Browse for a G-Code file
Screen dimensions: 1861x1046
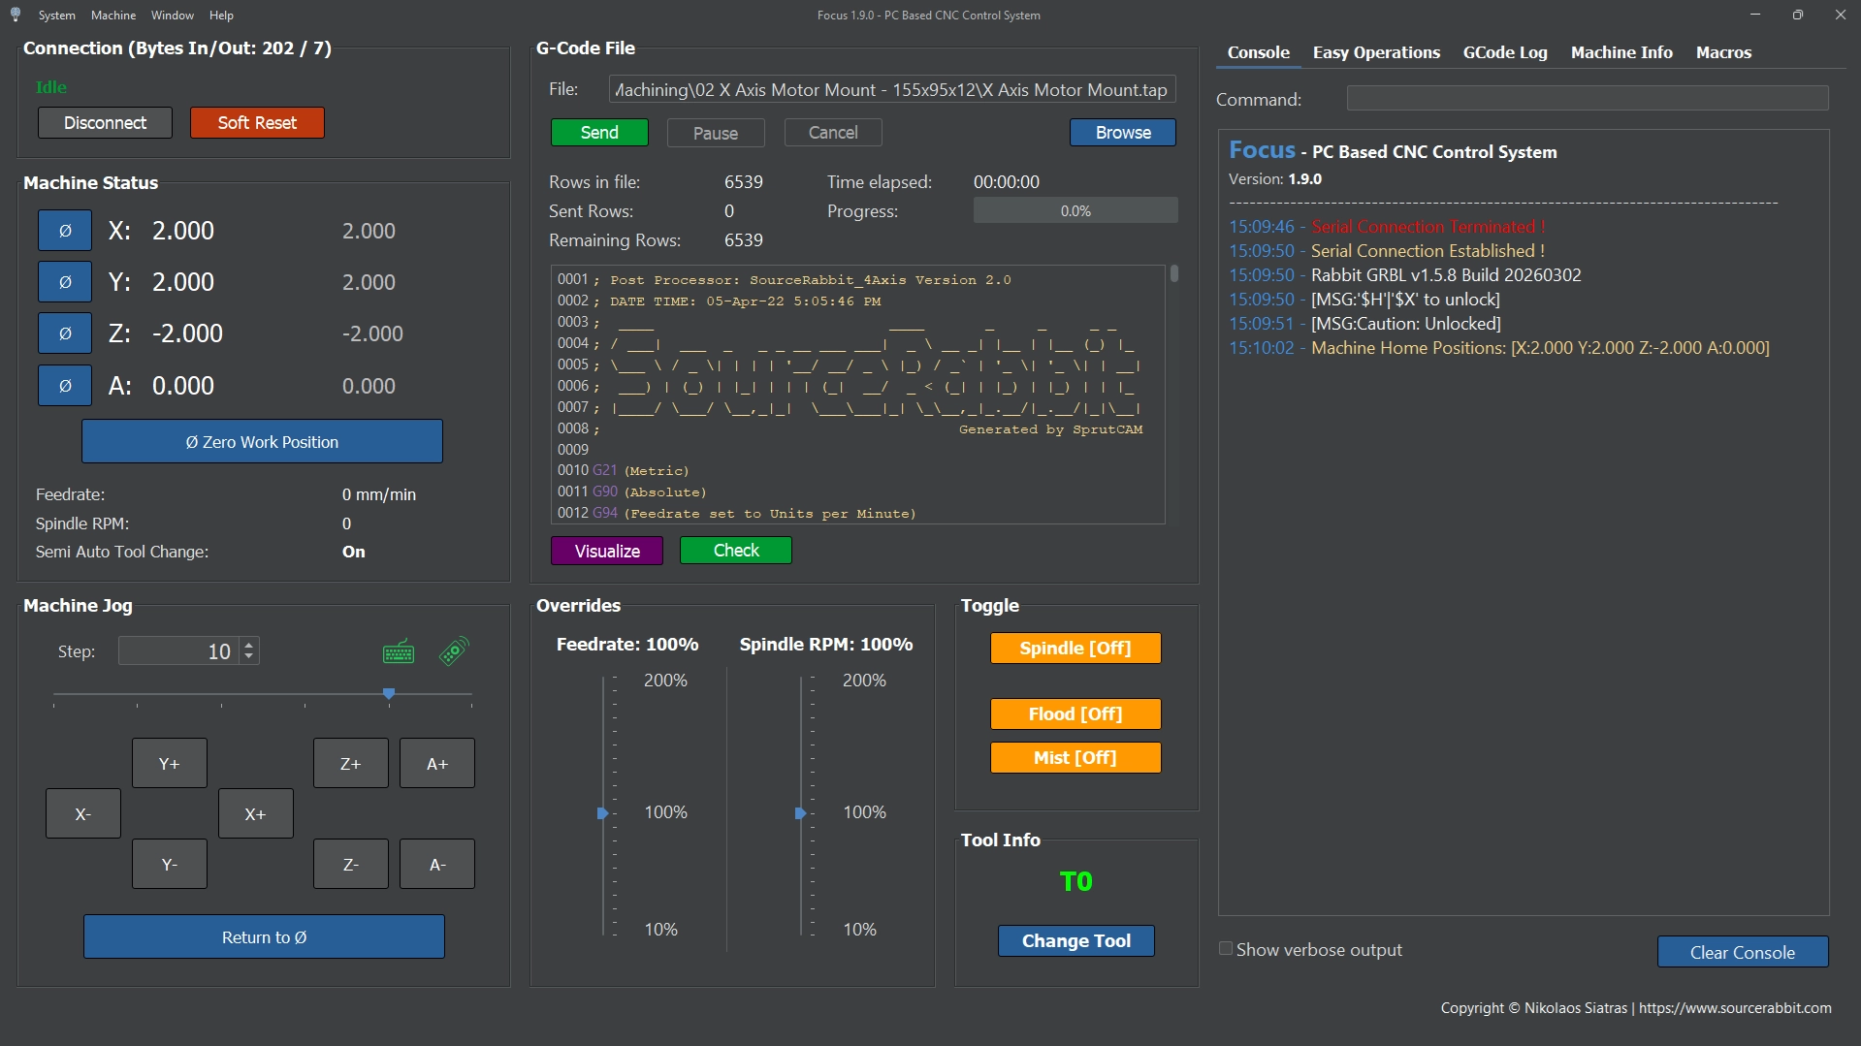[1122, 133]
